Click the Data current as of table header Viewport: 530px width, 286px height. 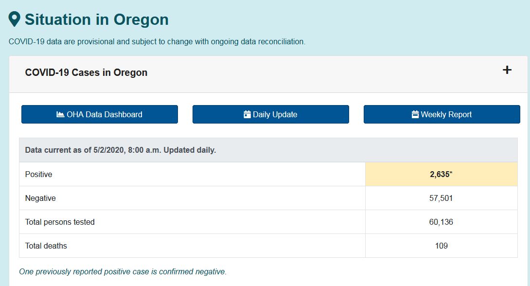coord(121,150)
